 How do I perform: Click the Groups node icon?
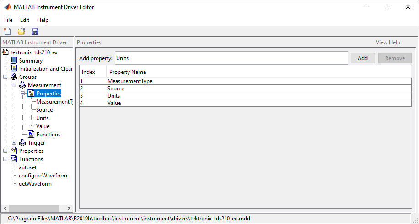tap(14, 77)
